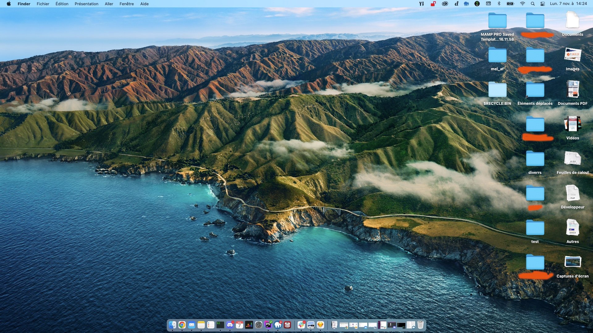Click Creative Cloud menu bar icon
Image resolution: width=593 pixels, height=333 pixels.
[x=445, y=4]
